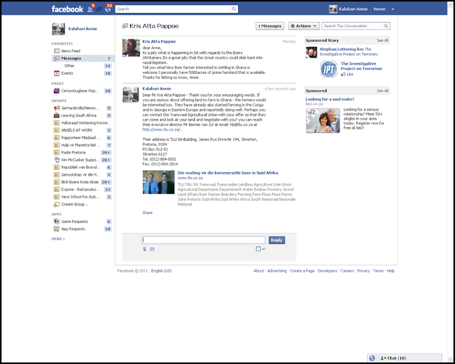Open Looking for a soul mate ad
Image resolution: width=455 pixels, height=364 pixels.
[330, 99]
